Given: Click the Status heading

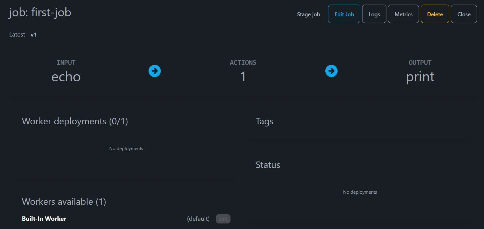Looking at the screenshot, I should tap(268, 165).
